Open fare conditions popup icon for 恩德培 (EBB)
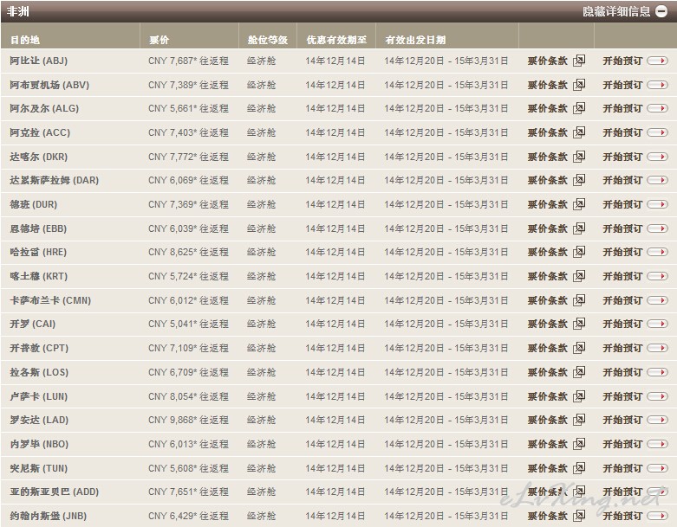 click(x=579, y=228)
